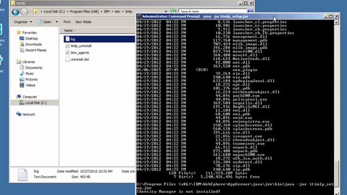
Task: Click the log file icon
Action: pos(67,39)
